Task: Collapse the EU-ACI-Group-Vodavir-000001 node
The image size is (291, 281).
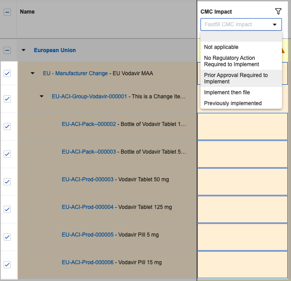Action: pos(42,97)
